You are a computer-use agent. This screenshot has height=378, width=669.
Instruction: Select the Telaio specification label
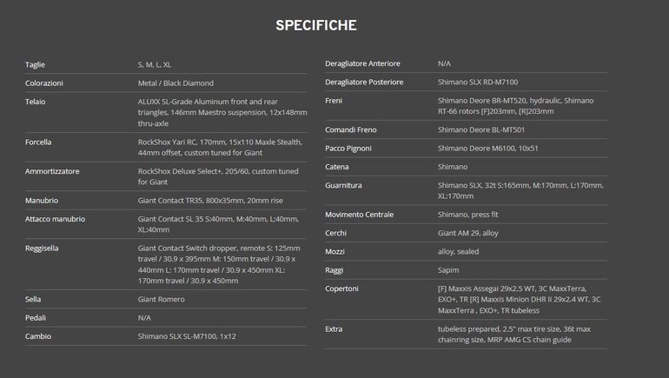(36, 102)
